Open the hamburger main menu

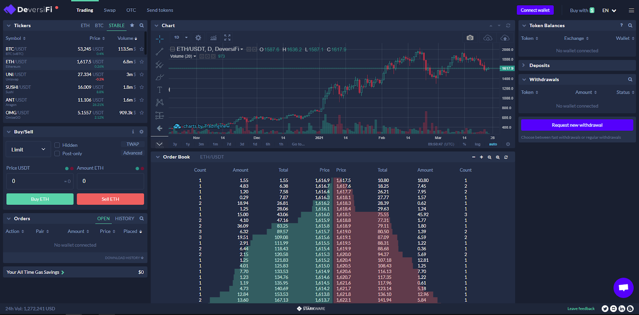[x=631, y=10]
